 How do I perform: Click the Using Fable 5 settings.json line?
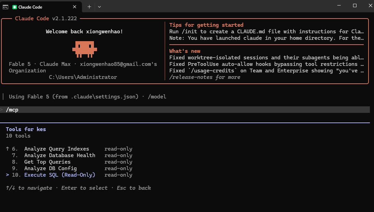click(87, 97)
